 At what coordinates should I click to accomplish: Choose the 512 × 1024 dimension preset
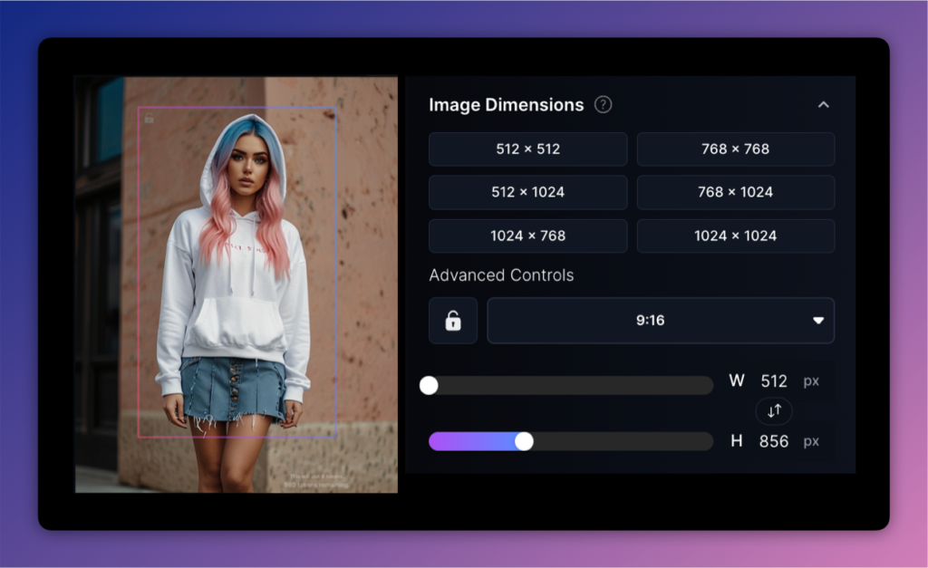(527, 192)
